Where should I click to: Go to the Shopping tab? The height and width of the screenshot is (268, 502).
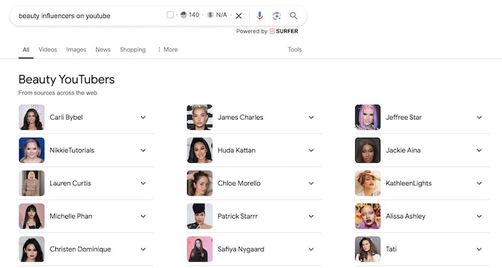[x=133, y=50]
